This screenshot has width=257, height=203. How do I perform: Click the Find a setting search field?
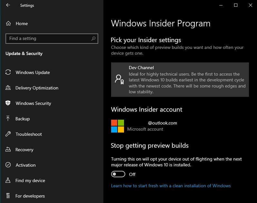(52, 39)
